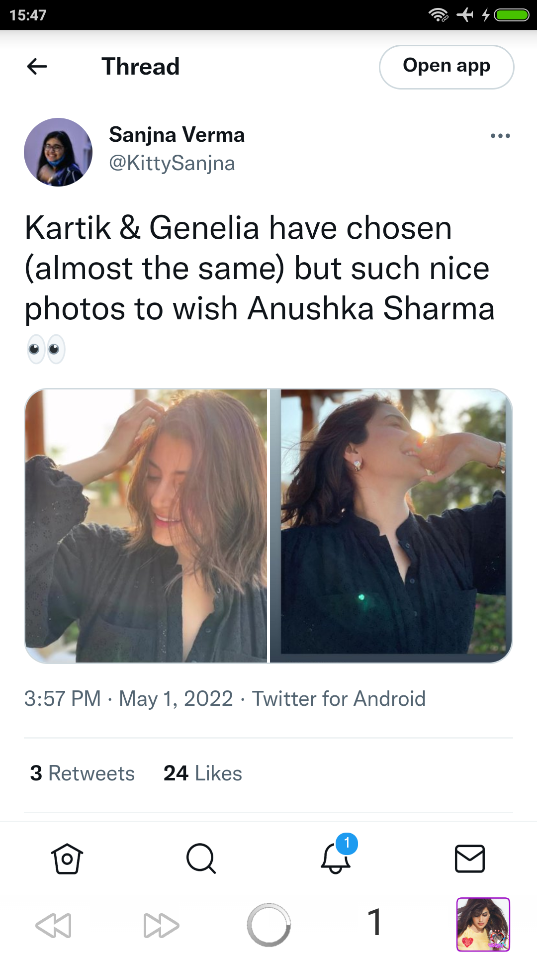Viewport: 537px width, 955px height.
Task: Open the @KittySanjna handle
Action: click(x=172, y=163)
